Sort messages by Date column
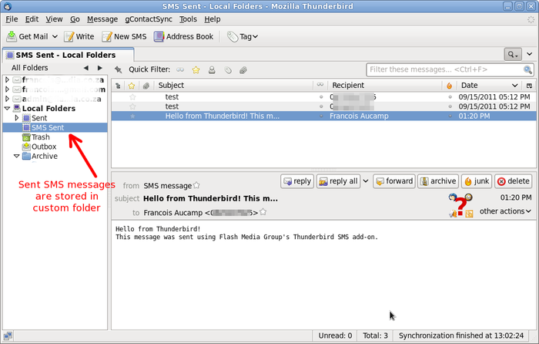539x344 pixels. click(x=489, y=86)
